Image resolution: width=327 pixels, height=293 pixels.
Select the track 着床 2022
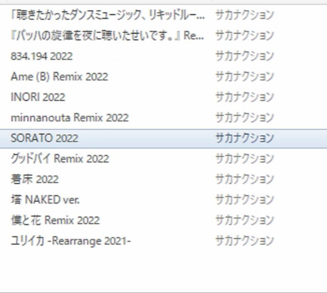35,179
